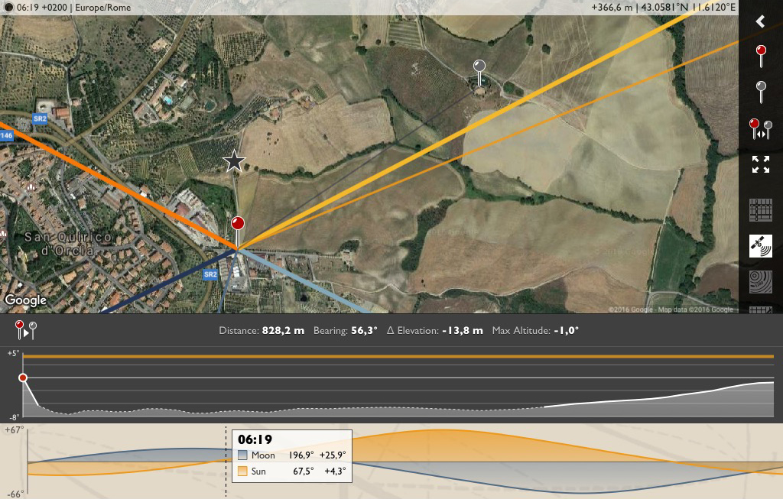
Task: Click the moon phase icon beside 06:19
Action: click(x=8, y=8)
